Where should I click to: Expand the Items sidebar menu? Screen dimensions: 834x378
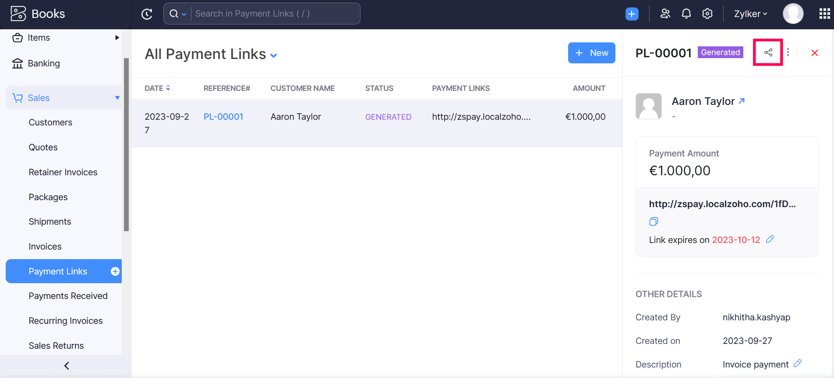coord(117,38)
